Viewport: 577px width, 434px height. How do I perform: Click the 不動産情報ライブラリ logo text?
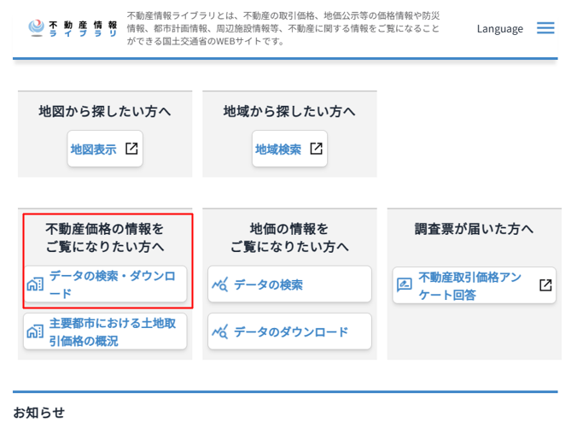[84, 28]
